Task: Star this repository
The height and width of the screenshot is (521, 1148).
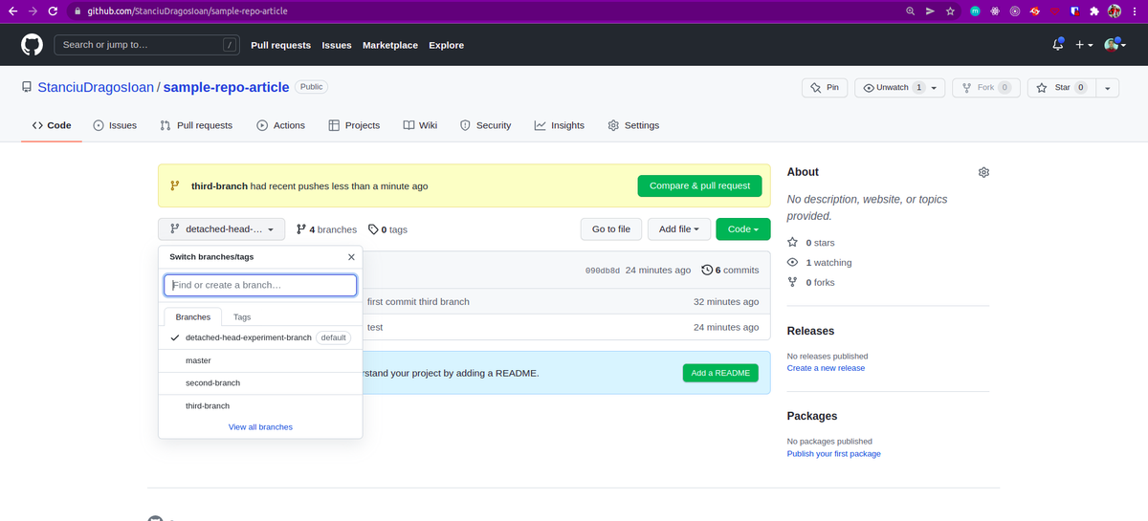Action: [x=1062, y=88]
